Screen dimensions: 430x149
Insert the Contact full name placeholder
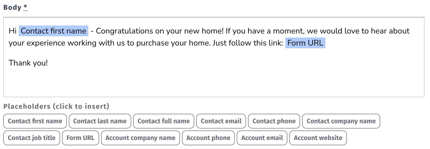[x=163, y=121]
